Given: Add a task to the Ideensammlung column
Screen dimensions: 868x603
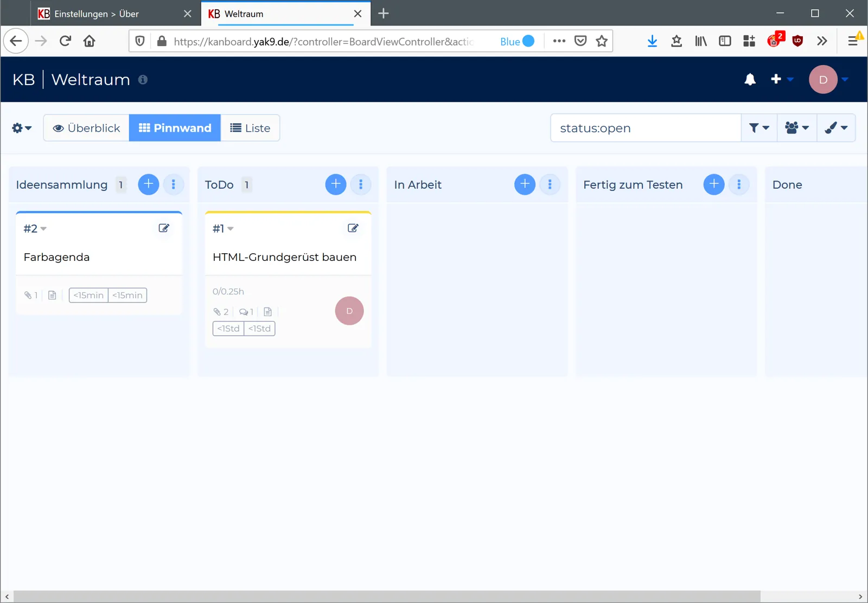Looking at the screenshot, I should coord(149,184).
